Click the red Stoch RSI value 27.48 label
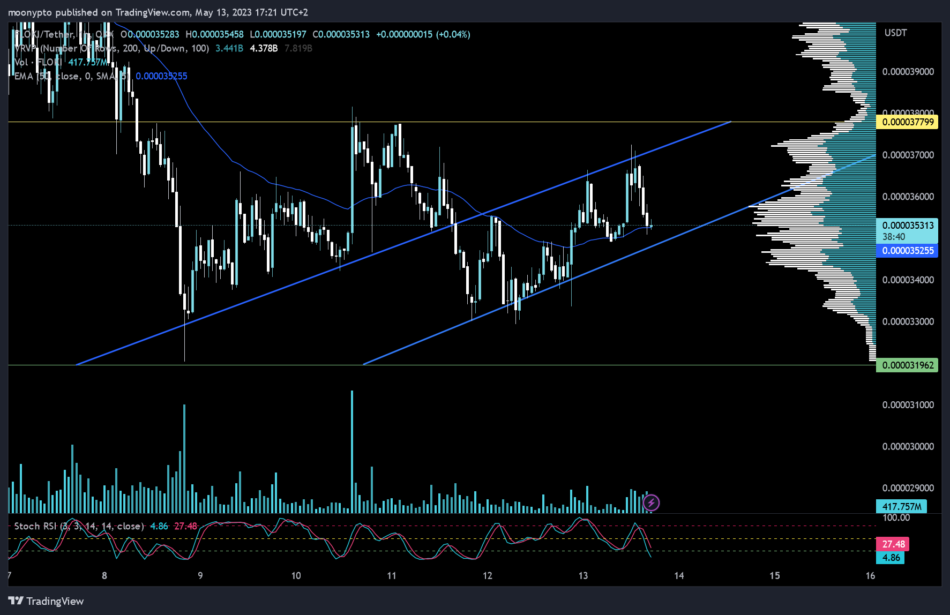Image resolution: width=950 pixels, height=615 pixels. [x=893, y=544]
